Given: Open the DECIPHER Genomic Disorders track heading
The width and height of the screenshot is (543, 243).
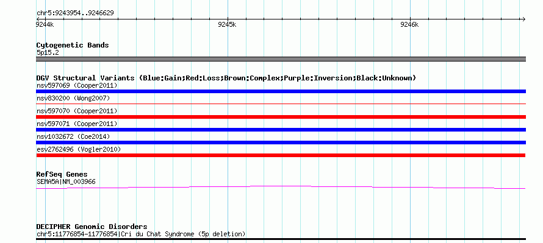Looking at the screenshot, I should click(92, 227).
